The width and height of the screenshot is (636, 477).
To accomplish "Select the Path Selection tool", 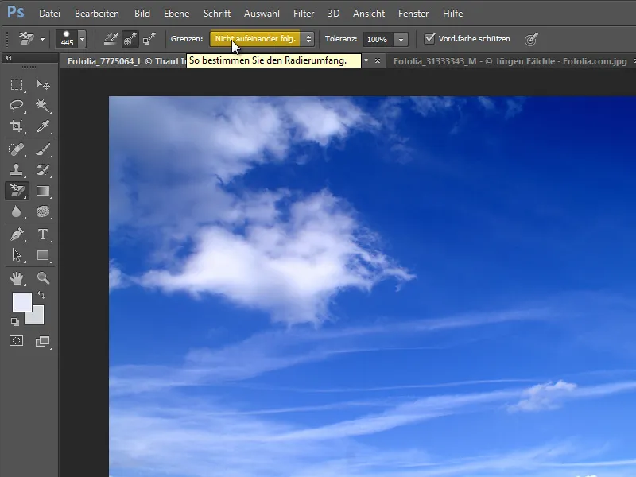I will [17, 255].
